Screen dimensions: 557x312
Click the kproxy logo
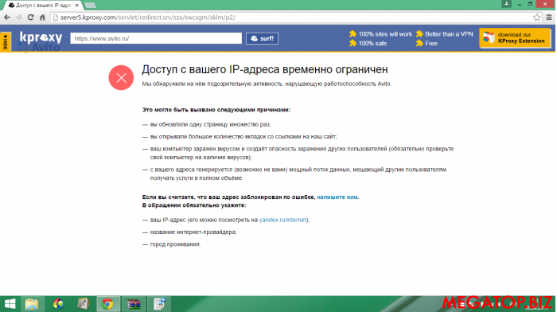41,37
